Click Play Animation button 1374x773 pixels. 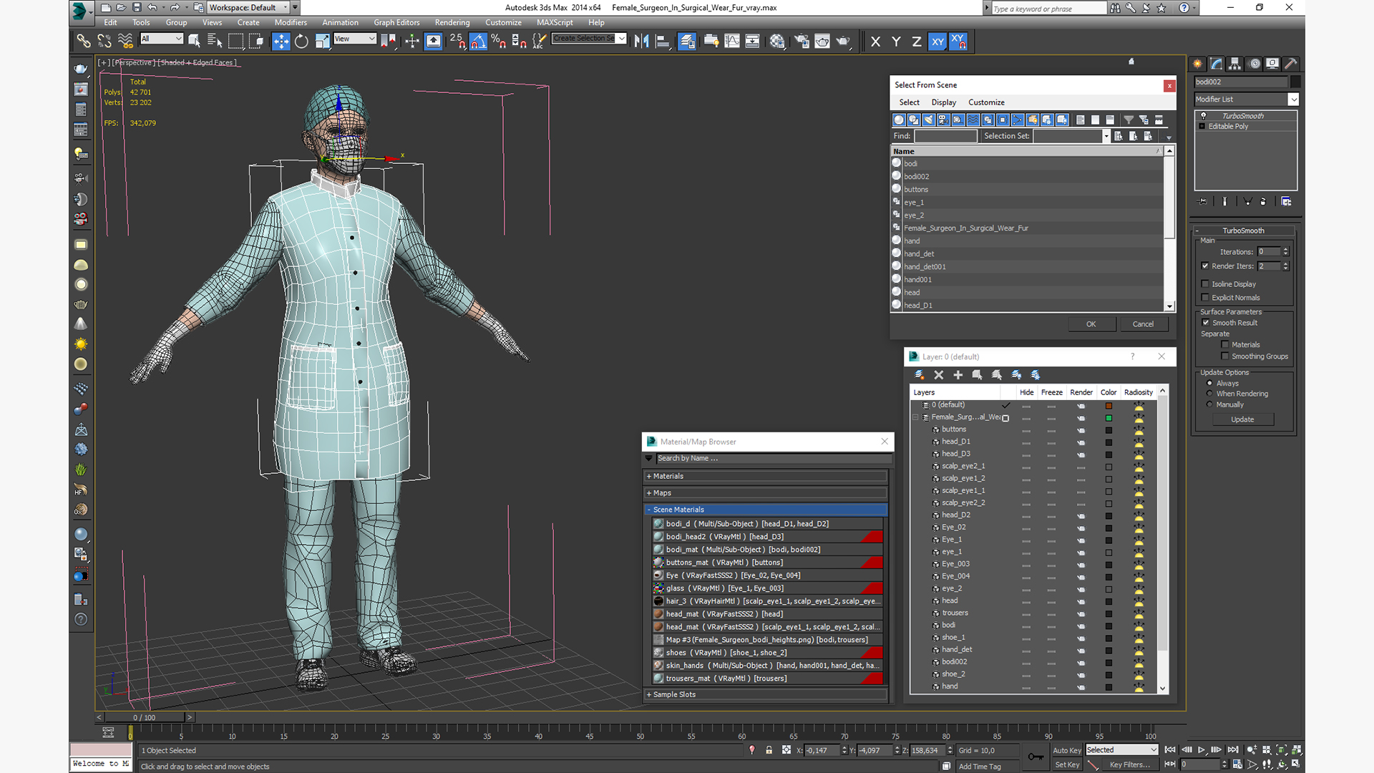click(x=1202, y=749)
